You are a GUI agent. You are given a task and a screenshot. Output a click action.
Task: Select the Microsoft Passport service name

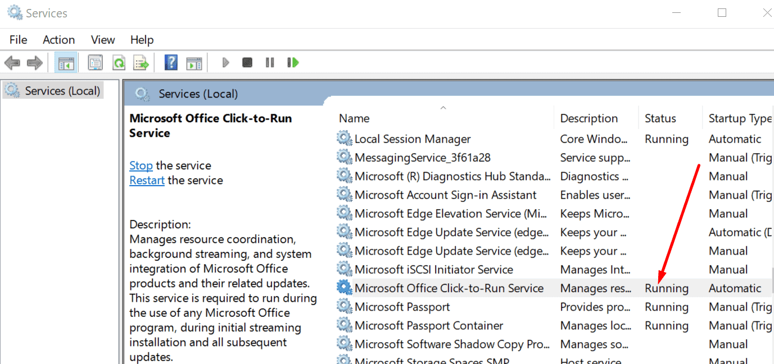[x=402, y=307]
